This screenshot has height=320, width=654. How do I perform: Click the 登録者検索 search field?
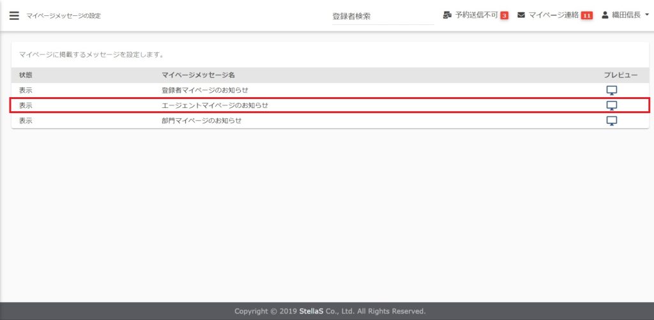pyautogui.click(x=382, y=17)
